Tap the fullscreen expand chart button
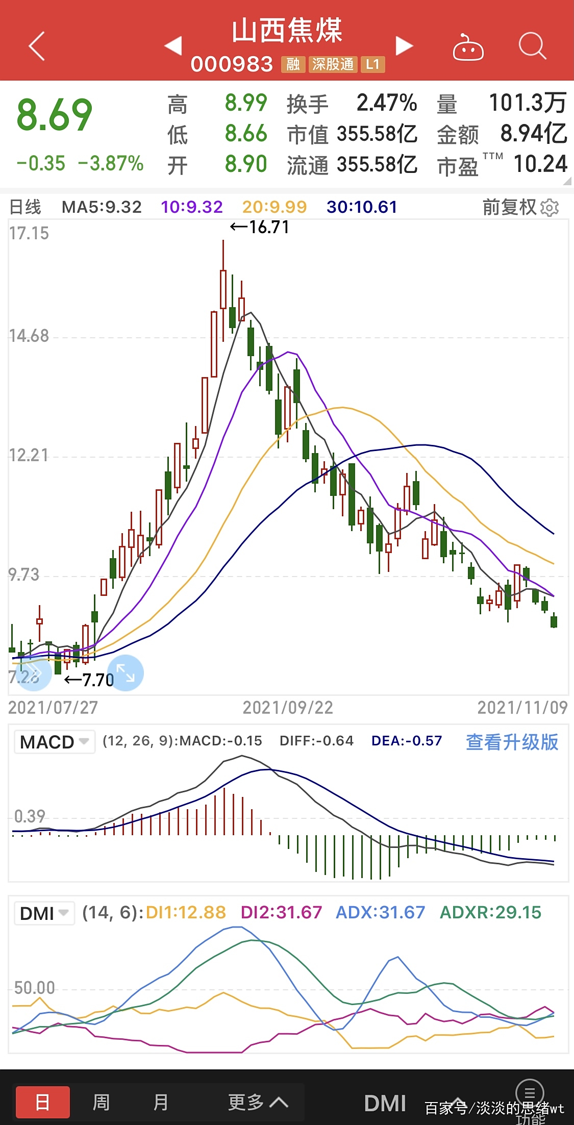Image resolution: width=574 pixels, height=1125 pixels. [126, 673]
